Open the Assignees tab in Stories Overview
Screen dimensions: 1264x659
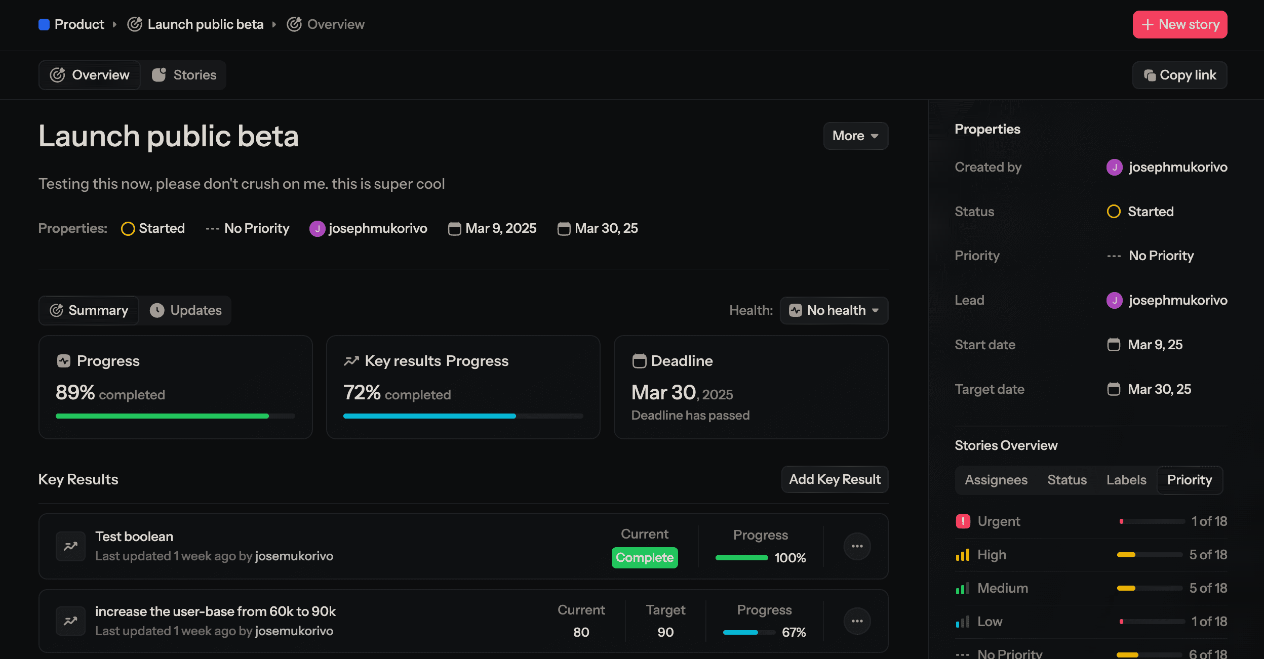[996, 479]
